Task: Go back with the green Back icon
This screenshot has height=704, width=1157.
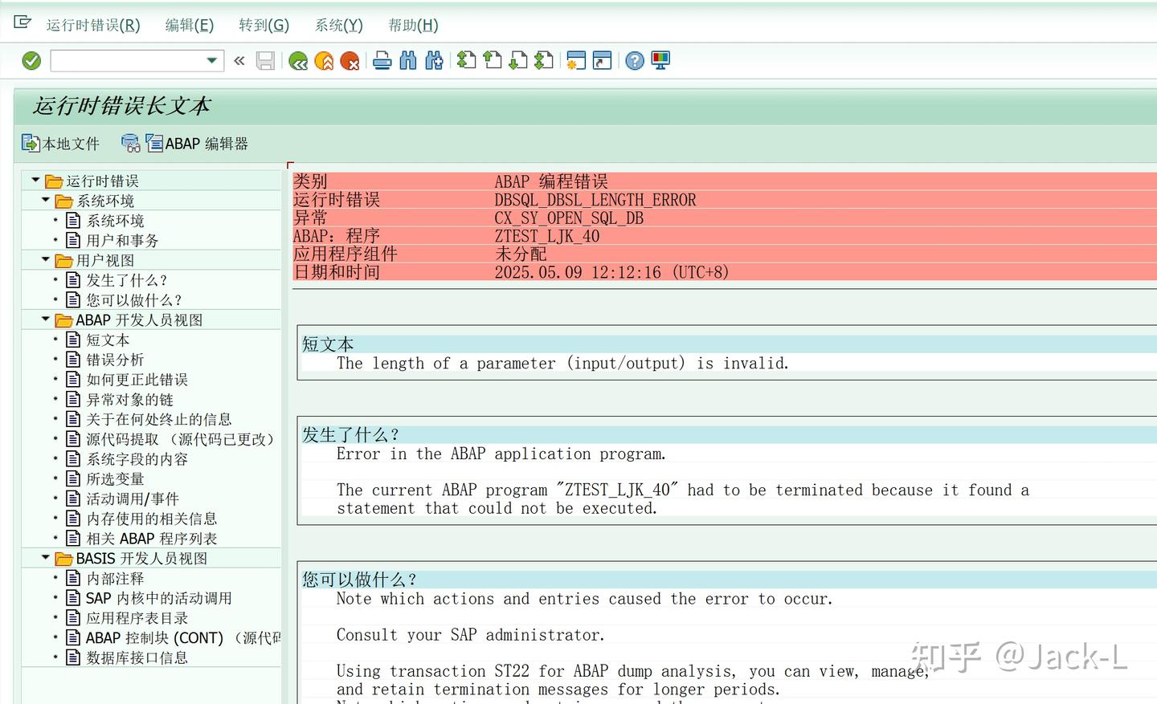Action: click(x=298, y=61)
